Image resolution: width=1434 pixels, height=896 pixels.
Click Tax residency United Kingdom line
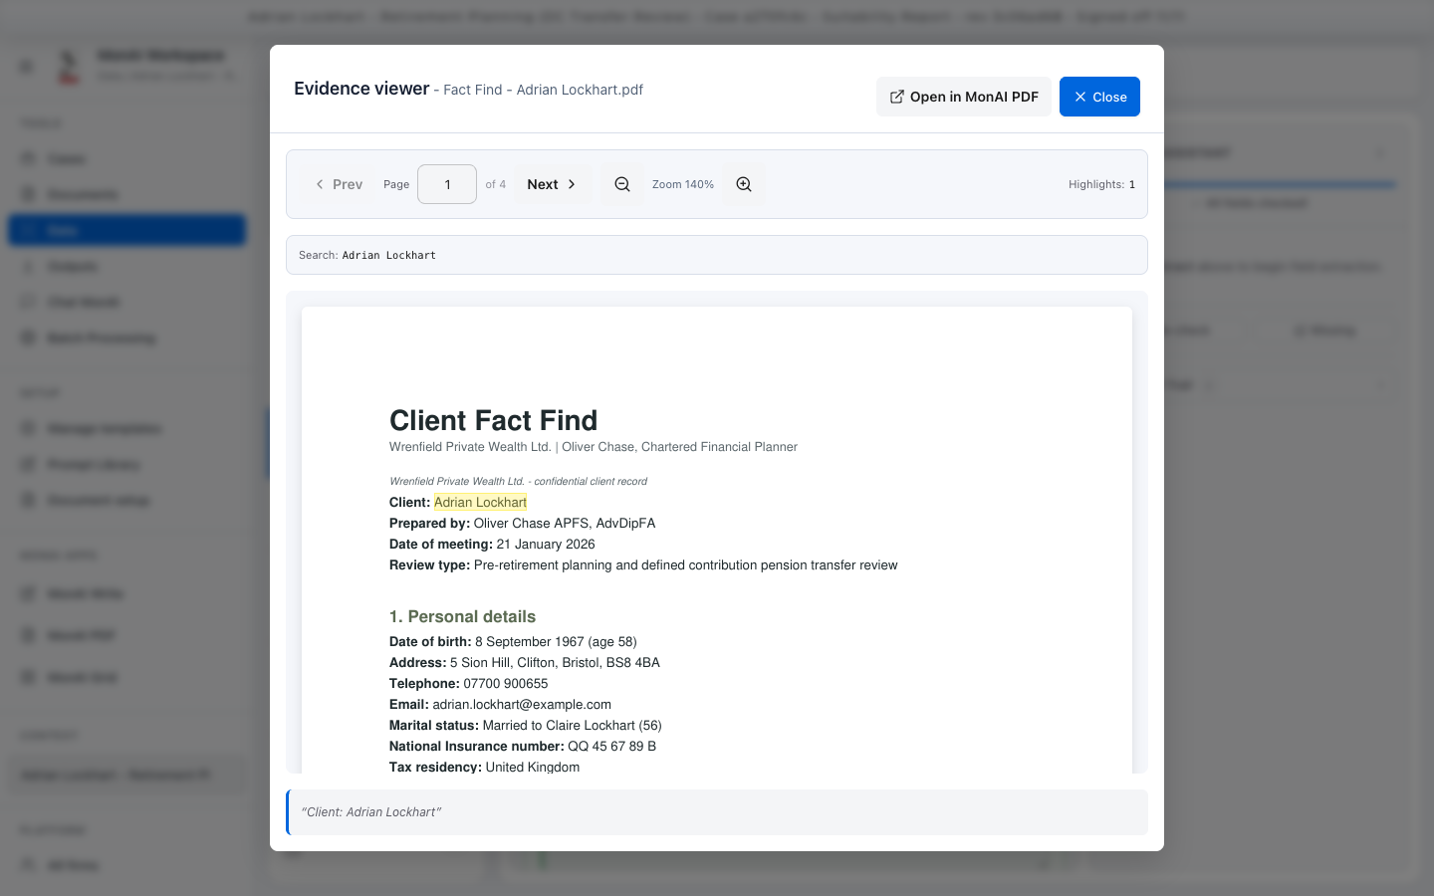point(484,767)
